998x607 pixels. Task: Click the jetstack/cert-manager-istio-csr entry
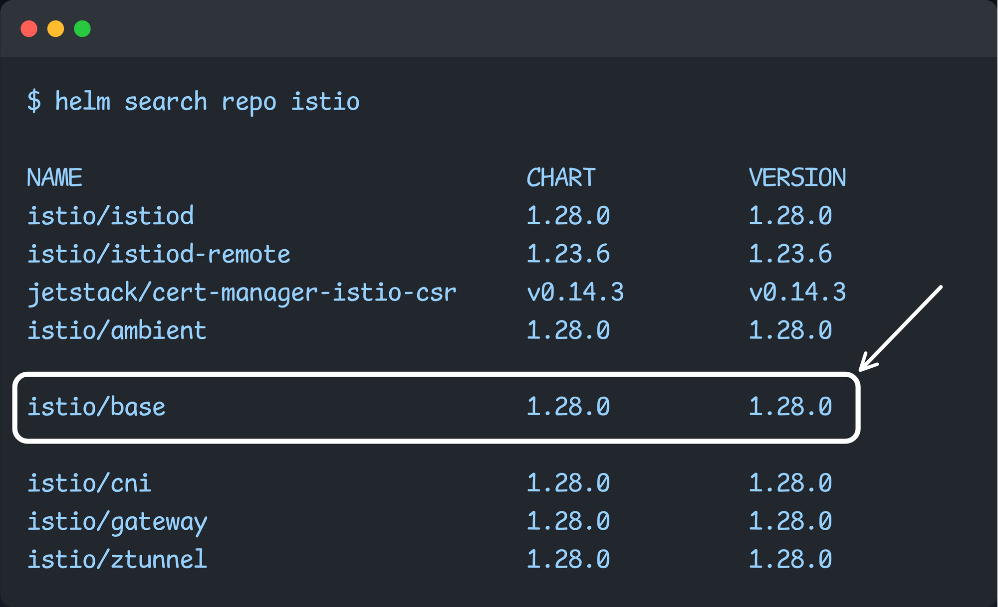coord(242,293)
